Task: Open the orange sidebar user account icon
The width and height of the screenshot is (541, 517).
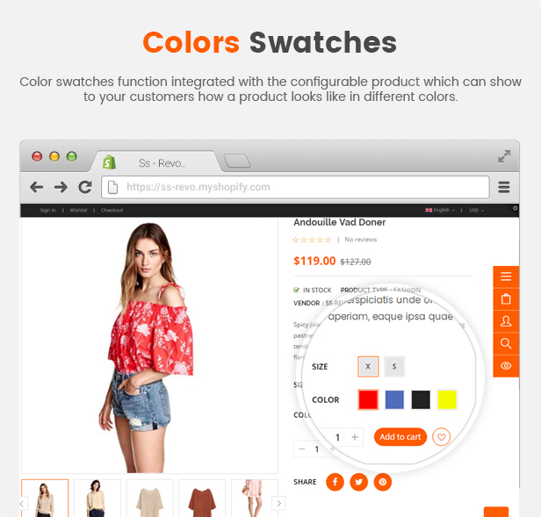Action: click(506, 321)
